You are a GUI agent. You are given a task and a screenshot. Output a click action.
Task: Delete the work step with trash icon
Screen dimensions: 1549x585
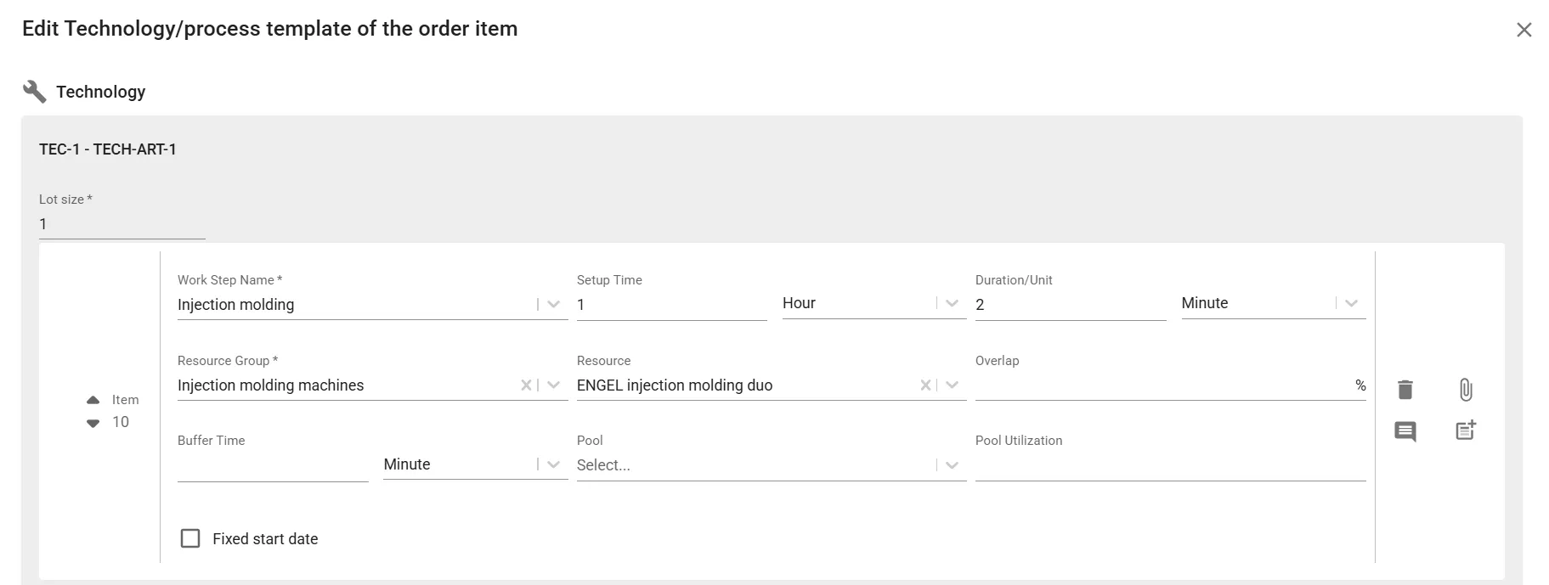click(x=1405, y=390)
